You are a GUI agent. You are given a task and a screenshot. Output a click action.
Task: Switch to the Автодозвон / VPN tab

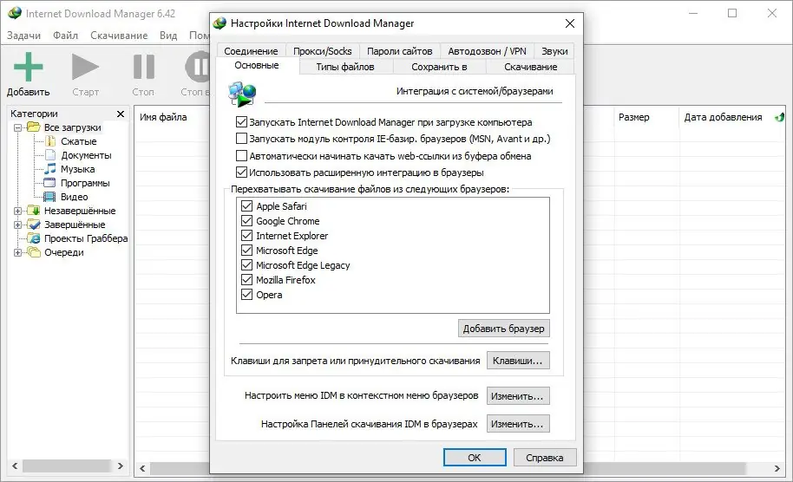point(487,51)
